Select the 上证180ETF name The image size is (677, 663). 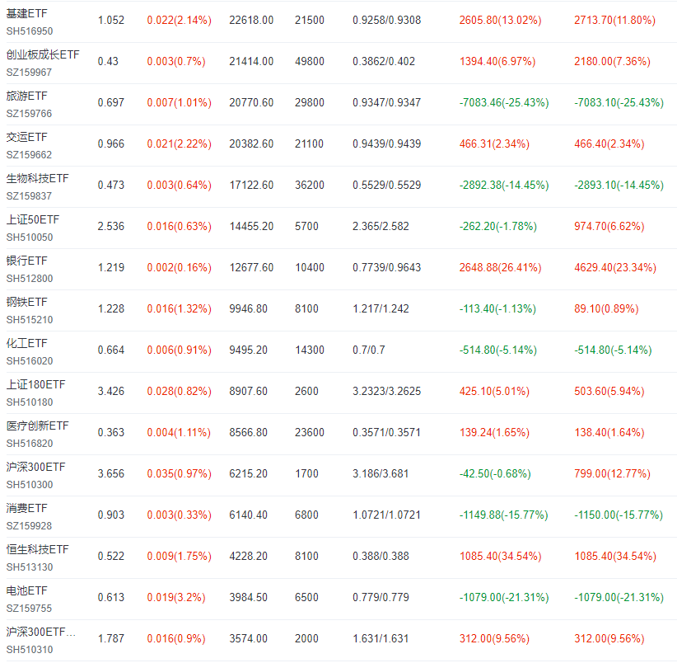coord(36,384)
